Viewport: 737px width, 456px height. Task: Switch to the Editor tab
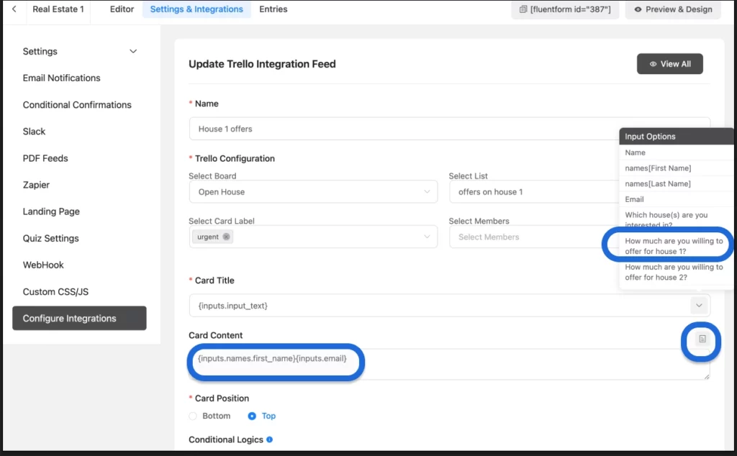122,9
